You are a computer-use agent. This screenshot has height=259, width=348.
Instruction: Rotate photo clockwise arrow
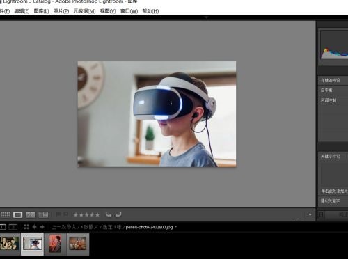pos(118,214)
